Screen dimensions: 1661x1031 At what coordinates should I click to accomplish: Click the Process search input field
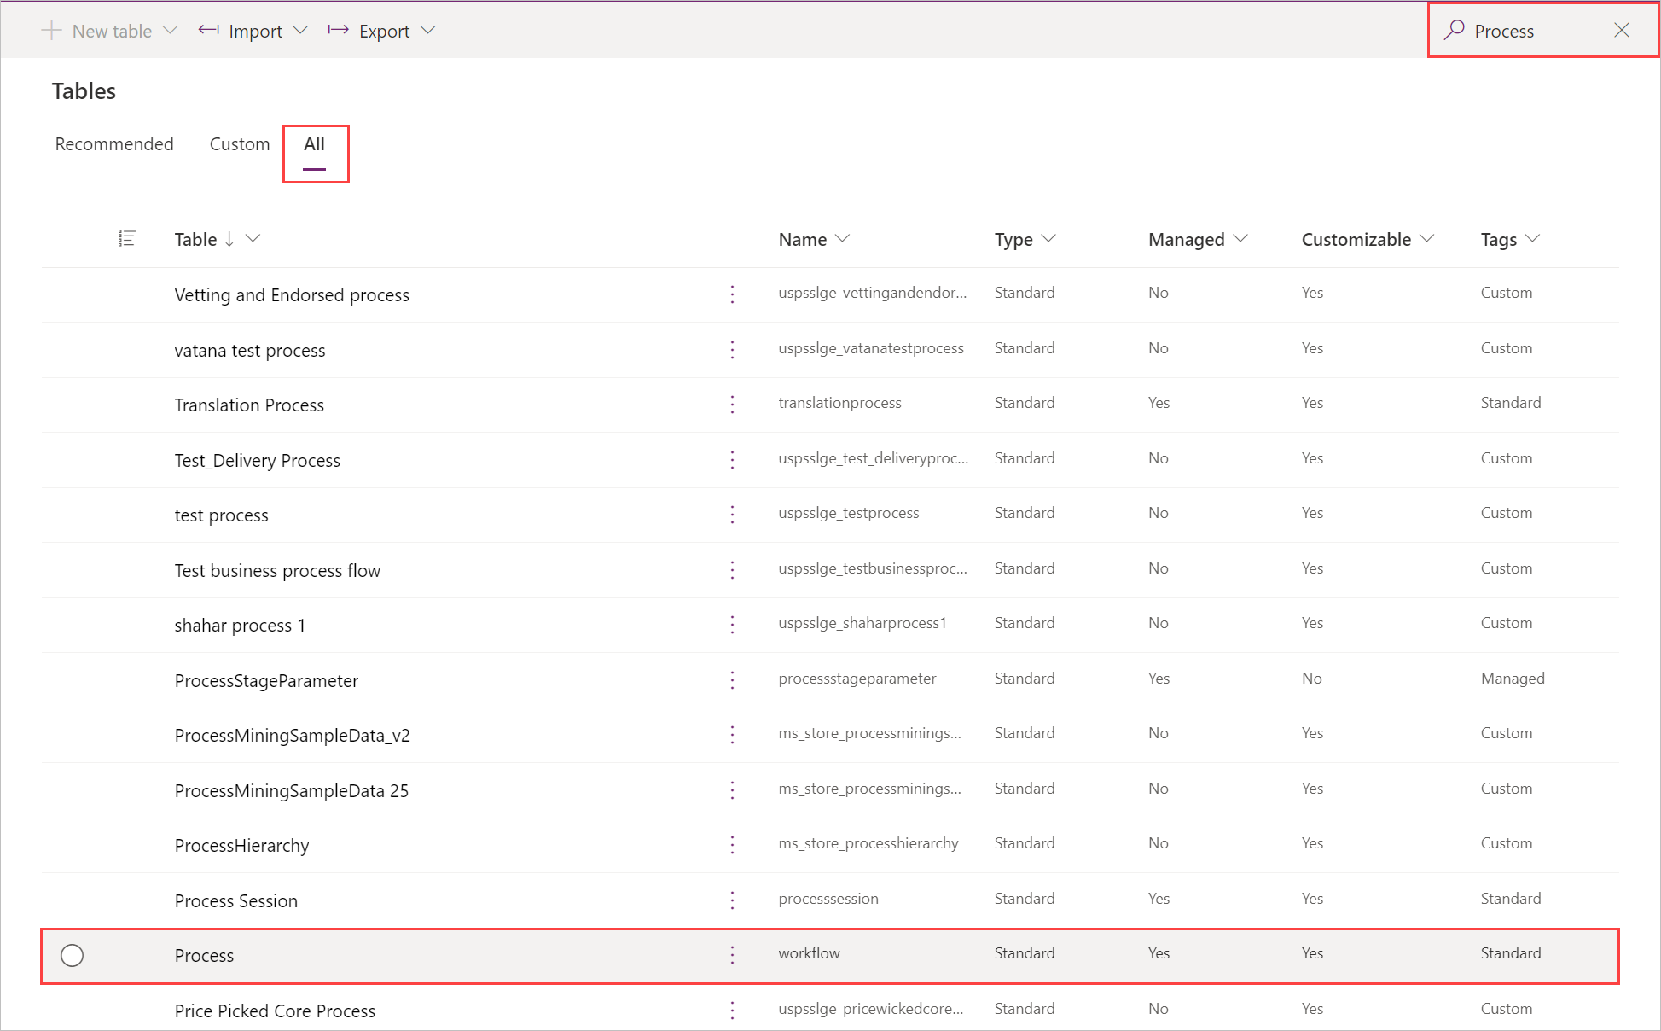point(1530,30)
